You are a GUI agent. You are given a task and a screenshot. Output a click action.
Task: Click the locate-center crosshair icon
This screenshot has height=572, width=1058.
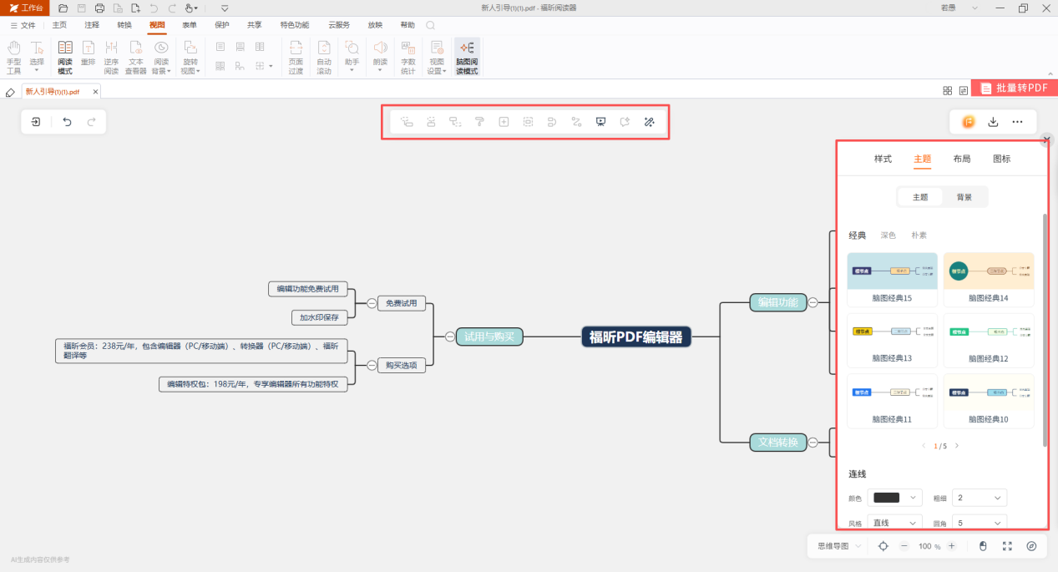pyautogui.click(x=883, y=546)
